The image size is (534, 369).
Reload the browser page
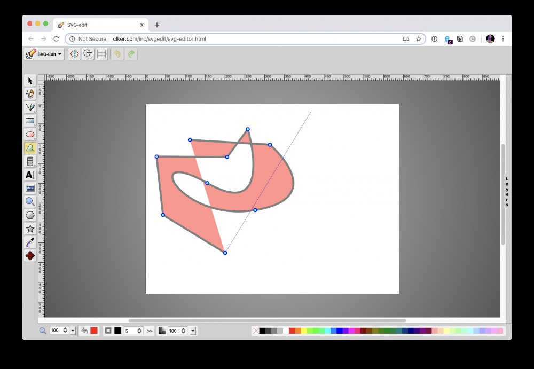pos(57,39)
